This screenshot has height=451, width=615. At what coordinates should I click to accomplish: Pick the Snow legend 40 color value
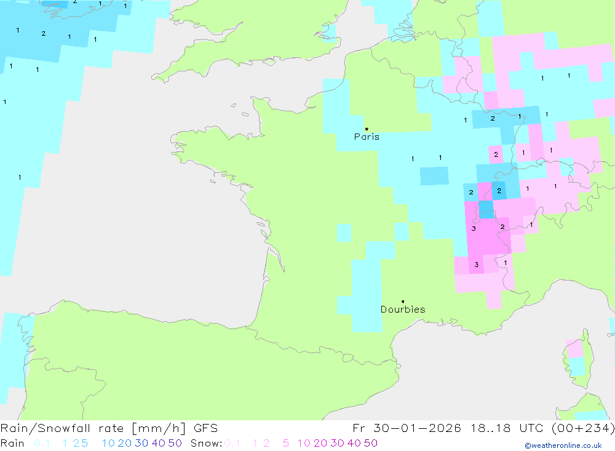354,443
